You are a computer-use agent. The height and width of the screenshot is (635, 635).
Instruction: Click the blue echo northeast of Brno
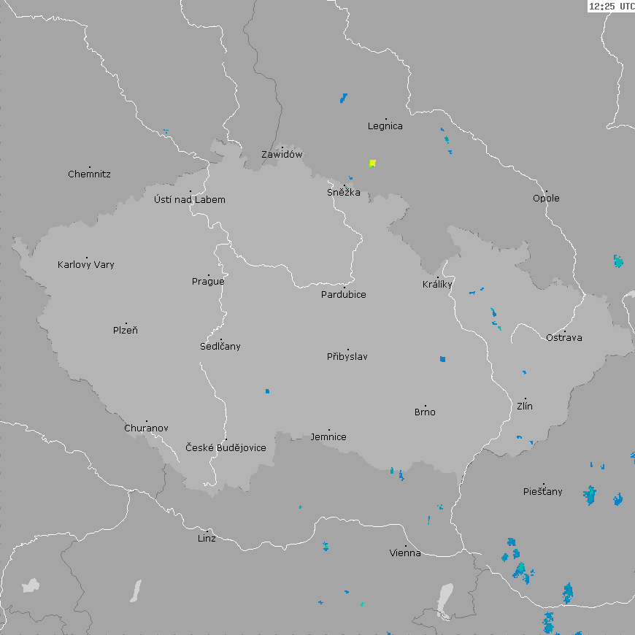tap(442, 359)
